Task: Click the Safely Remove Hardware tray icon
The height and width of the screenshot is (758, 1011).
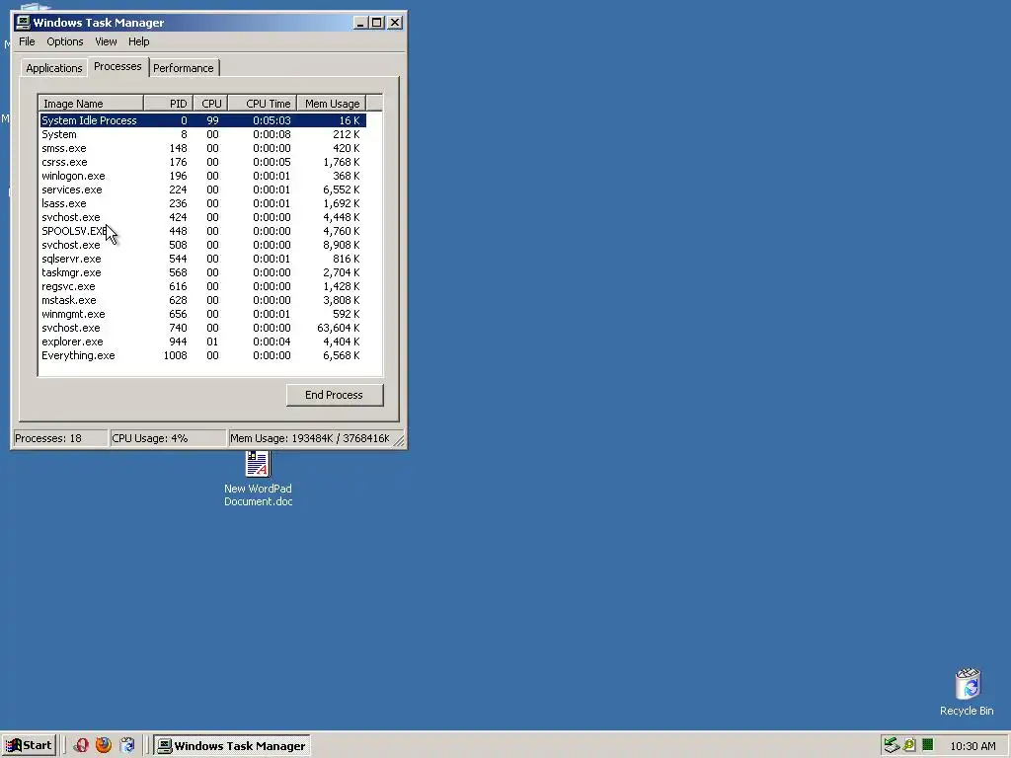Action: click(892, 745)
